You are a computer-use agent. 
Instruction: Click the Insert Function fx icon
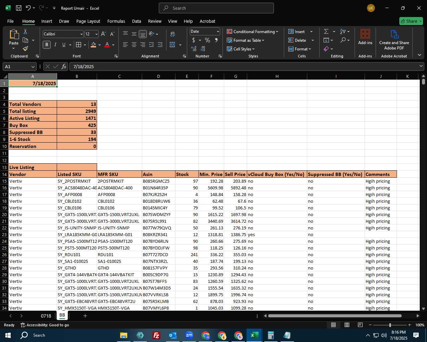[x=64, y=66]
